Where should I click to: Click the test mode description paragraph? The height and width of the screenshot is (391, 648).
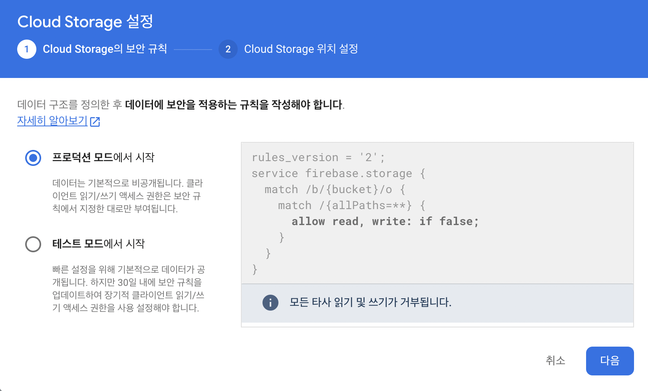pyautogui.click(x=129, y=289)
